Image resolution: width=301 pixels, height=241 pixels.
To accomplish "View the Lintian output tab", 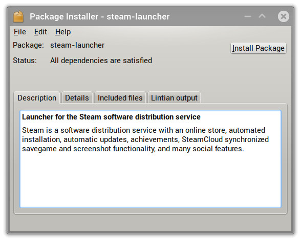I will [x=174, y=98].
